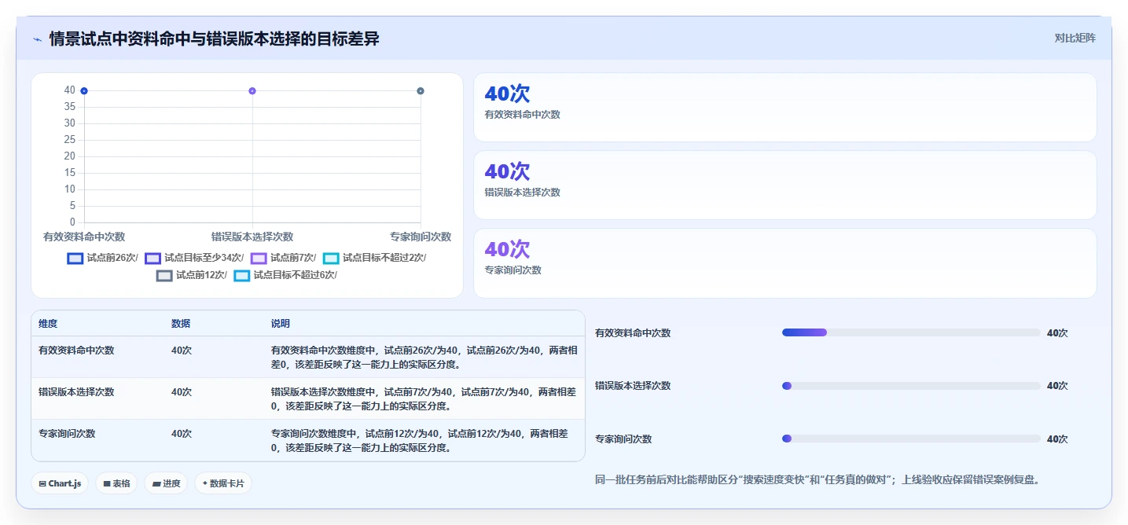This screenshot has height=525, width=1128.
Task: Click the lightning icon beside the panel title
Action: (38, 39)
